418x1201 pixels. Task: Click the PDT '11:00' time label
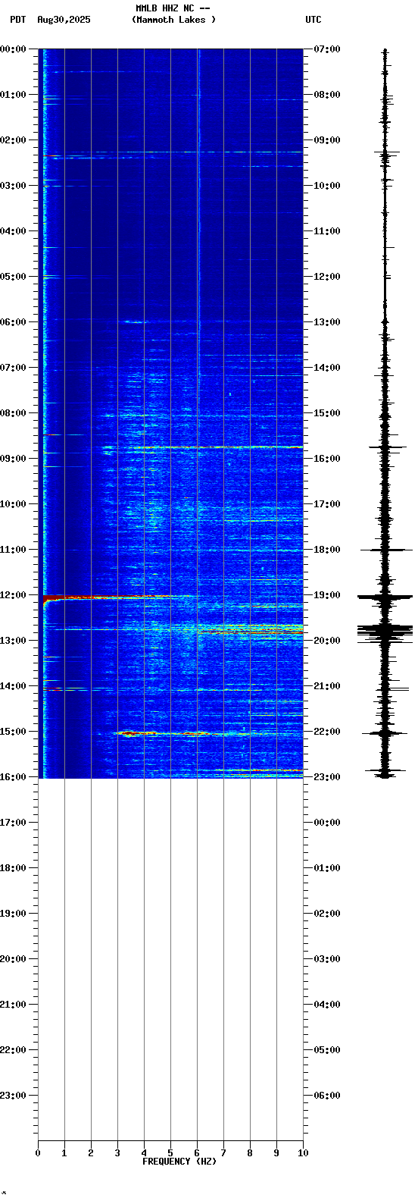14,550
